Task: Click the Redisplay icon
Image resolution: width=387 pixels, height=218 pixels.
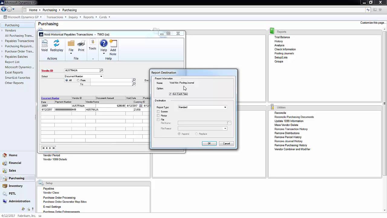Action: tap(57, 44)
